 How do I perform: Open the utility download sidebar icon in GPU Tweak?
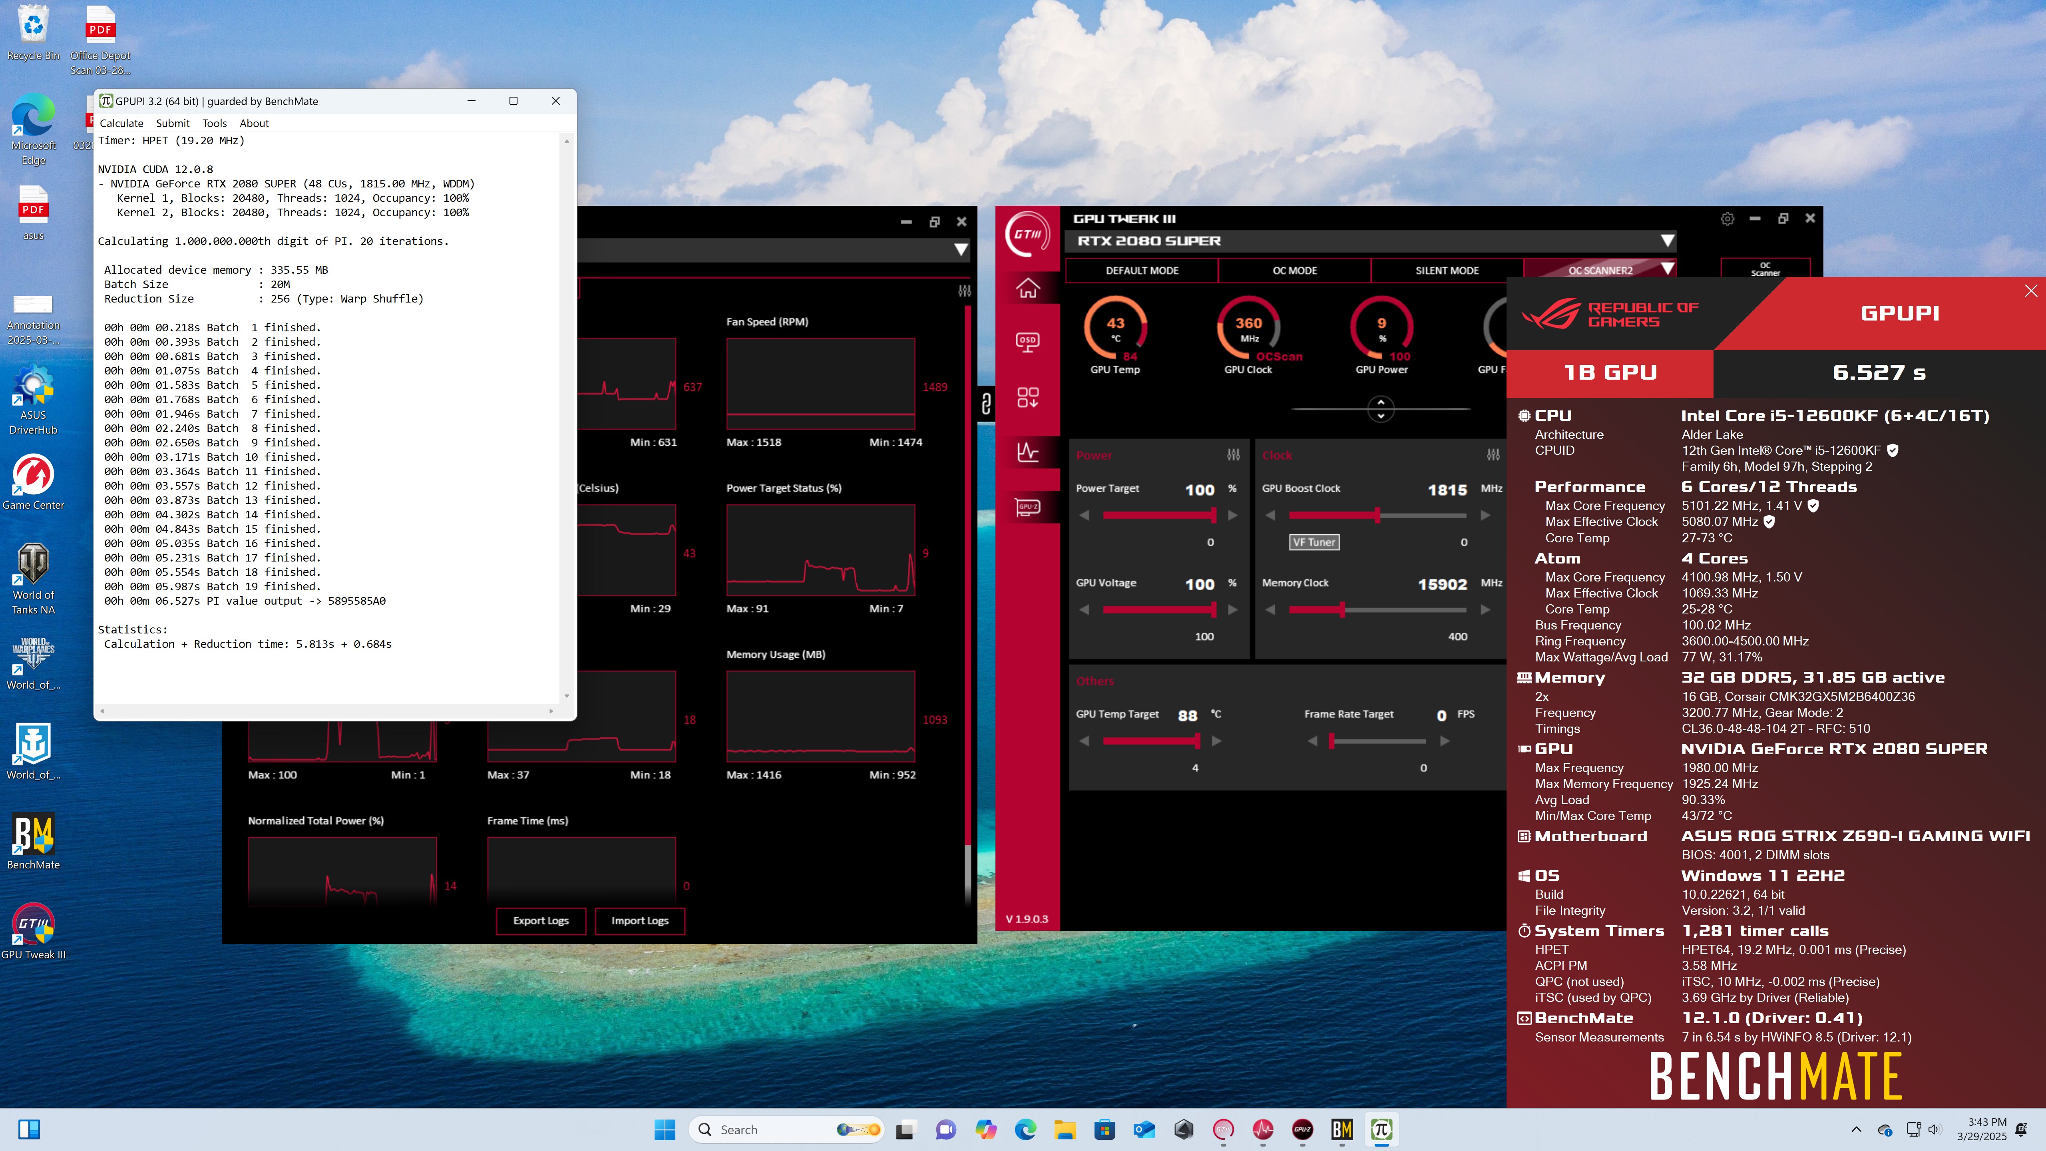click(1028, 397)
